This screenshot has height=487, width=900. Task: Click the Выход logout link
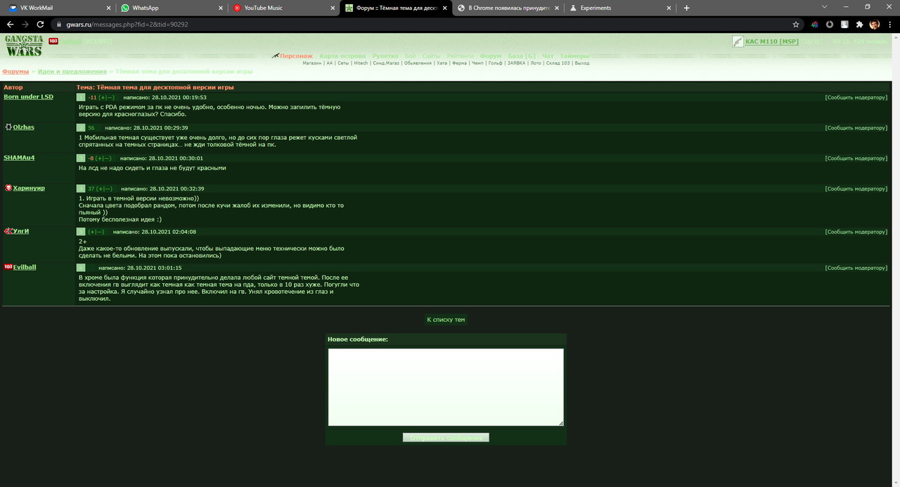click(581, 63)
